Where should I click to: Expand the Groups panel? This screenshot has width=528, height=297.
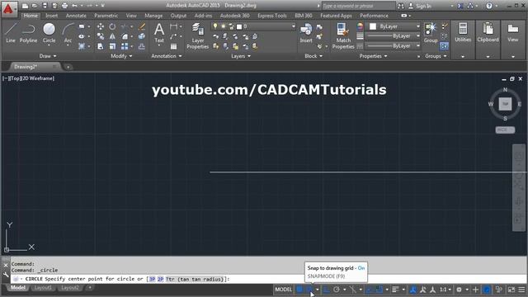click(436, 56)
